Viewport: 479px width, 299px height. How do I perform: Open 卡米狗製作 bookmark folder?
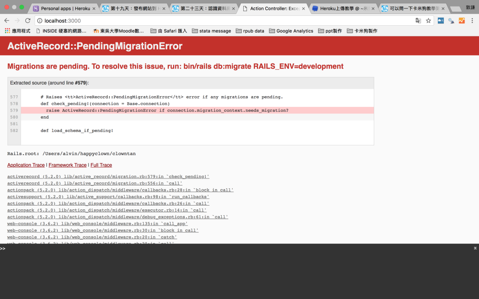click(x=362, y=31)
